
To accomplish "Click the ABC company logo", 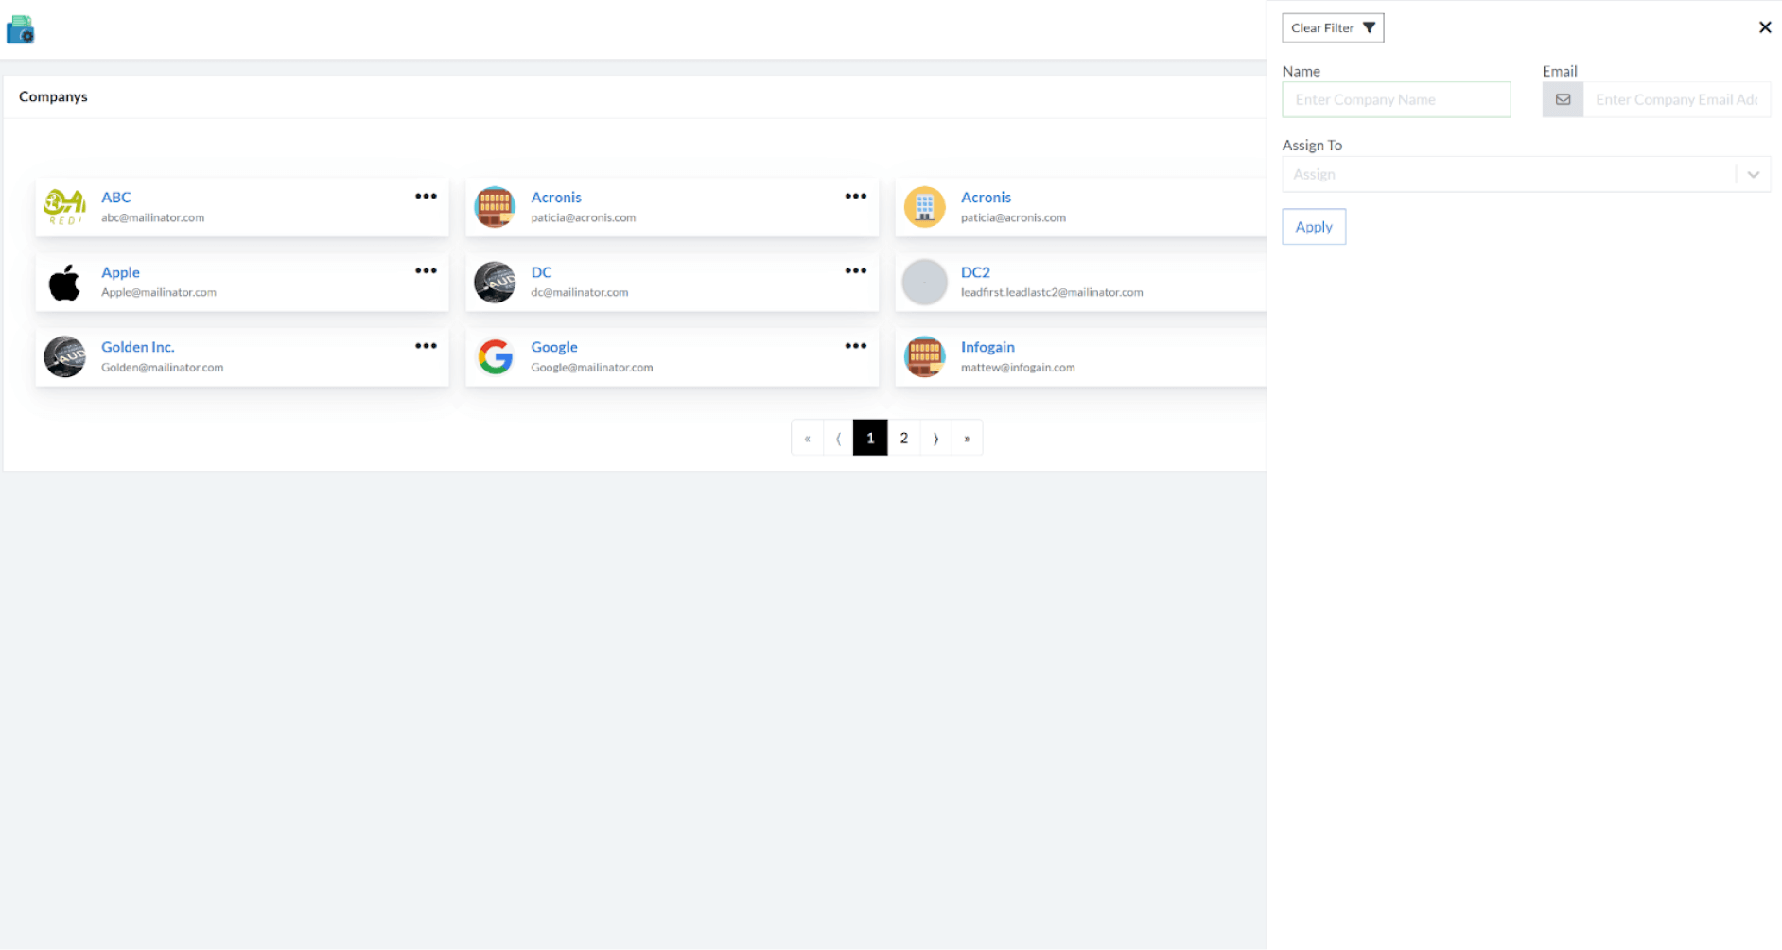I will pos(64,206).
